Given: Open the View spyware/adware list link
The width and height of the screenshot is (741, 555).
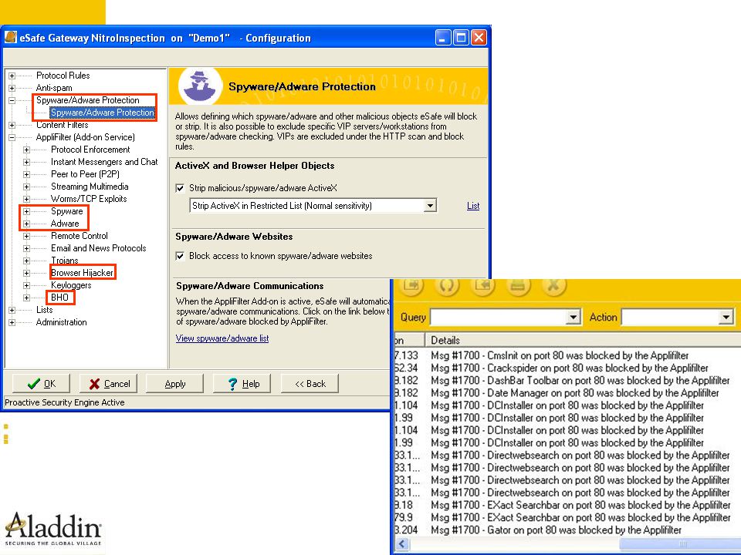Looking at the screenshot, I should tap(222, 338).
